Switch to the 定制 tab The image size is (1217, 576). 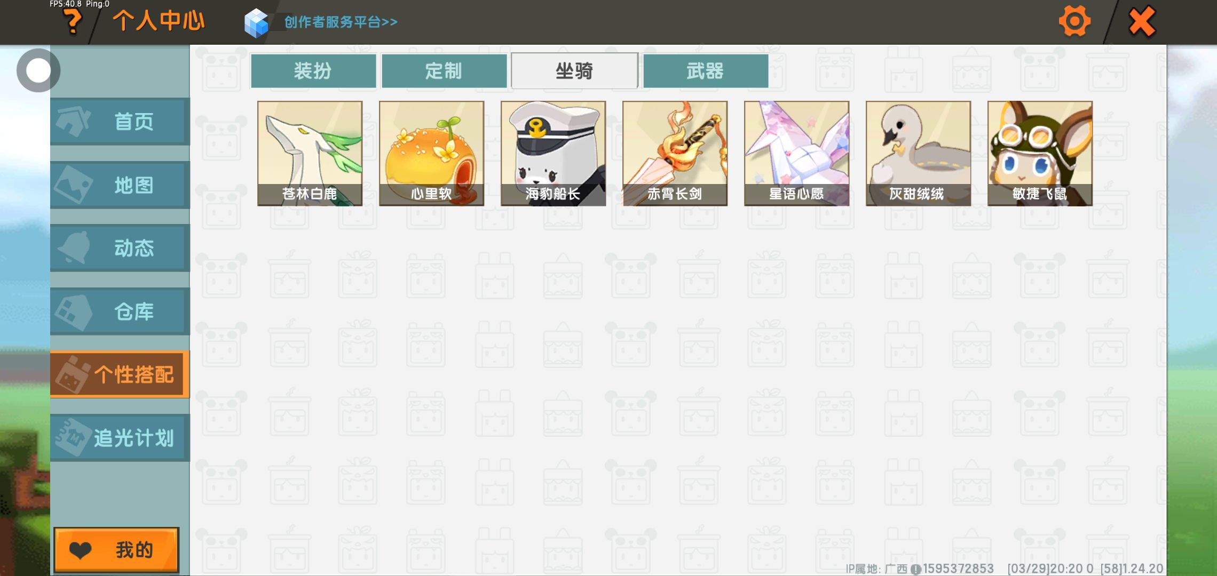(x=444, y=71)
